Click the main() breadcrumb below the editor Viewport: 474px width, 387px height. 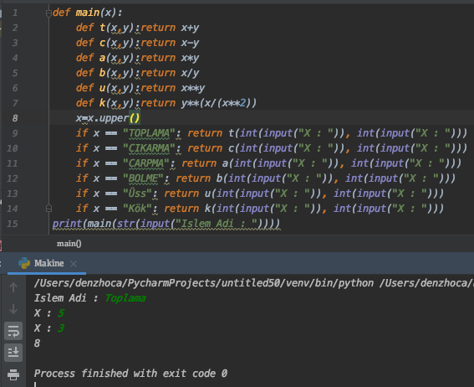point(69,244)
